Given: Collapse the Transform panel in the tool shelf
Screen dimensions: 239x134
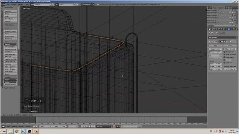Looking at the screenshot, I should click(5, 7).
